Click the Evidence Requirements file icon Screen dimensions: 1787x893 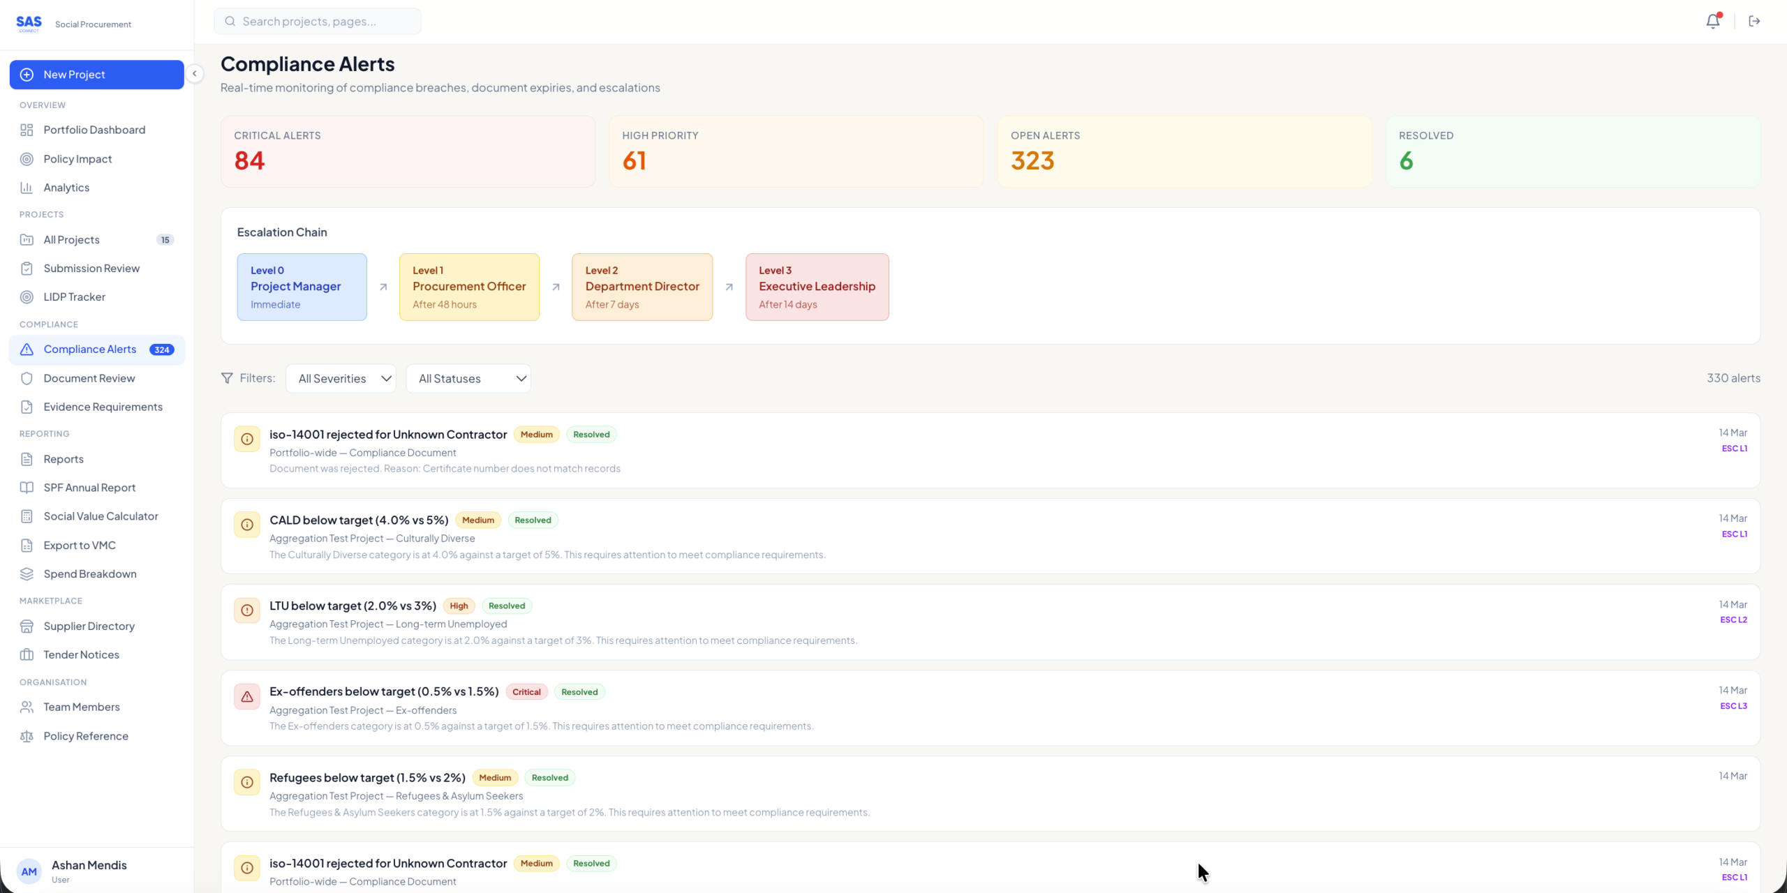[27, 407]
